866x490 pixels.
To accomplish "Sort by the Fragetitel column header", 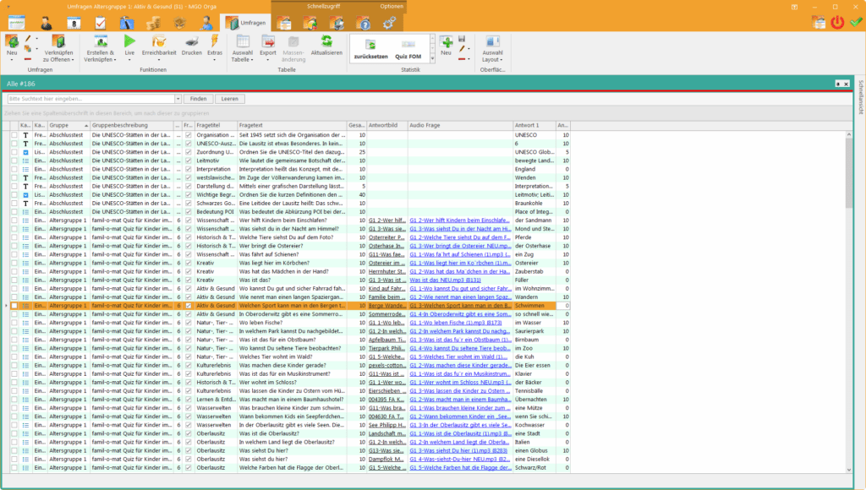I will (x=216, y=125).
